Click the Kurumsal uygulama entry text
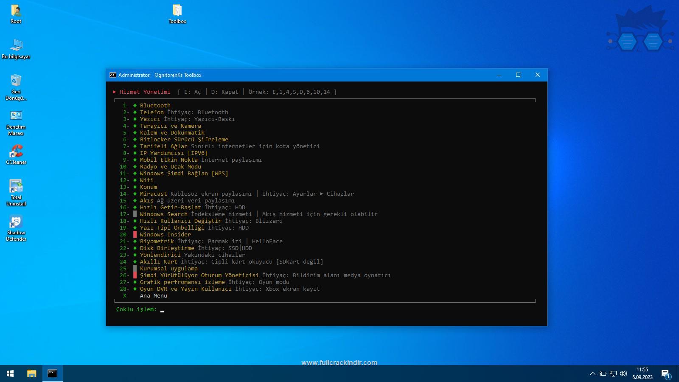Image resolution: width=679 pixels, height=382 pixels. 168,269
